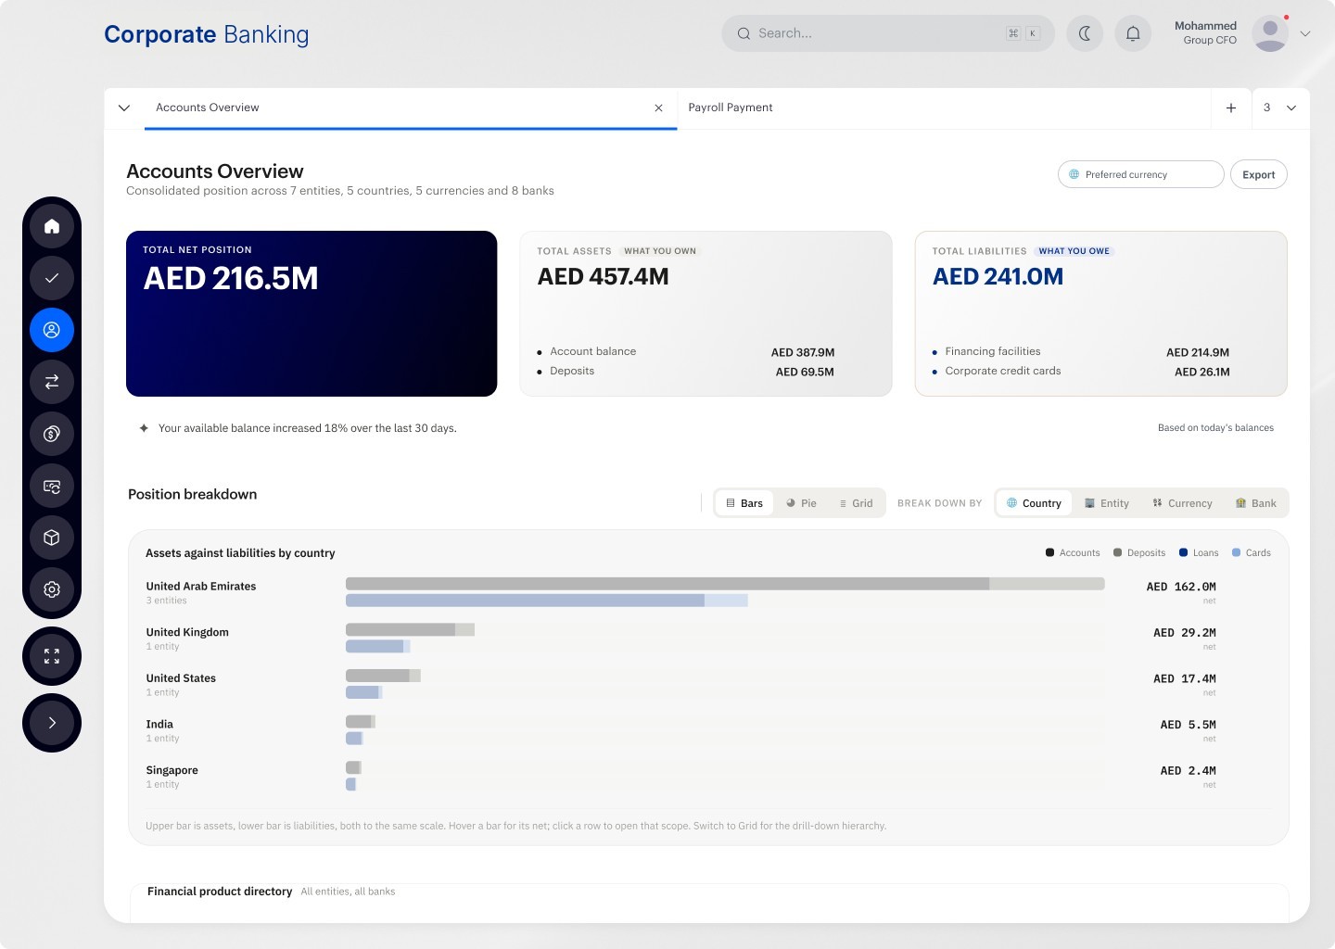Open notifications bell
The width and height of the screenshot is (1335, 949).
(x=1133, y=33)
